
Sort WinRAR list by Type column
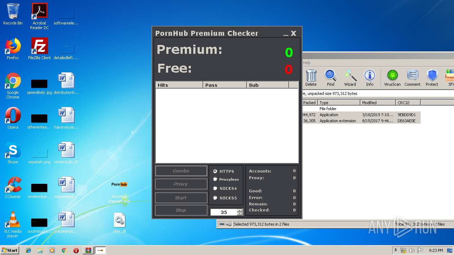(339, 103)
